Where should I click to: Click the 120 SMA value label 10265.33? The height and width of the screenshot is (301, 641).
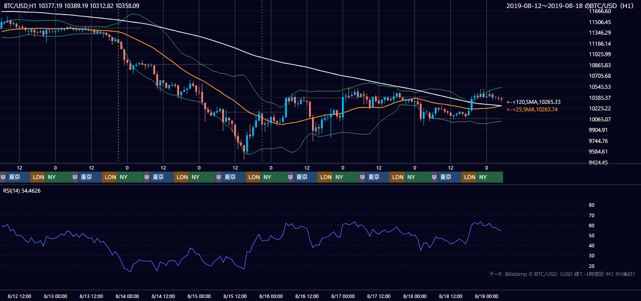coord(533,102)
